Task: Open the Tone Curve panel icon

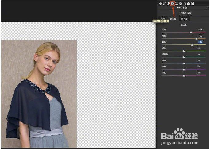Action: click(x=165, y=4)
